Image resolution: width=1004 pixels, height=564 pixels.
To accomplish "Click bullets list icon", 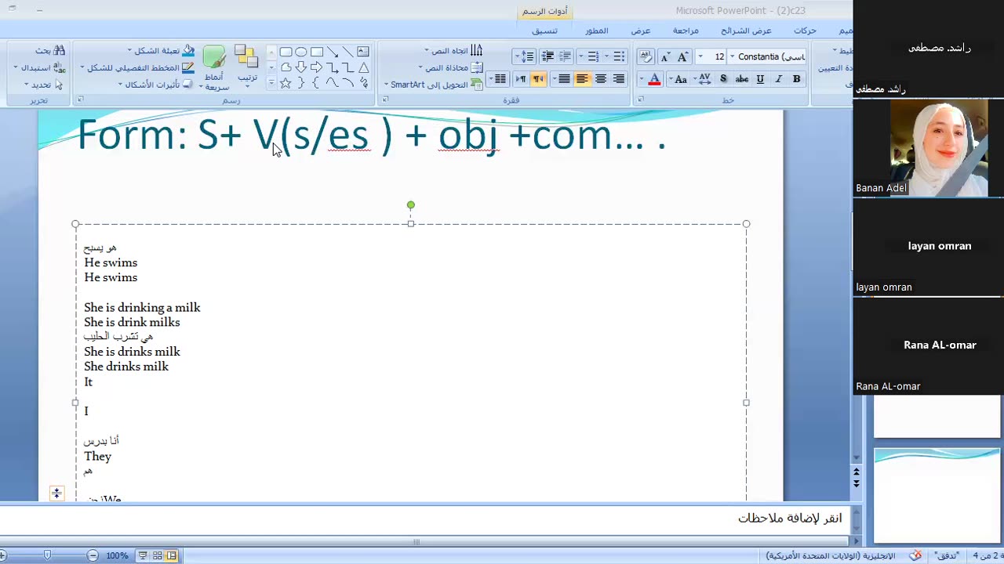I will 617,56.
